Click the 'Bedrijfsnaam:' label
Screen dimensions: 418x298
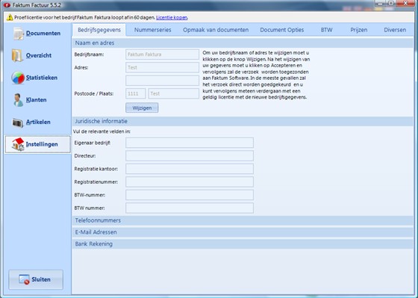tap(89, 55)
